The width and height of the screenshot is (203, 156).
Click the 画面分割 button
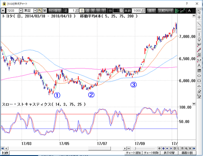click(x=187, y=153)
